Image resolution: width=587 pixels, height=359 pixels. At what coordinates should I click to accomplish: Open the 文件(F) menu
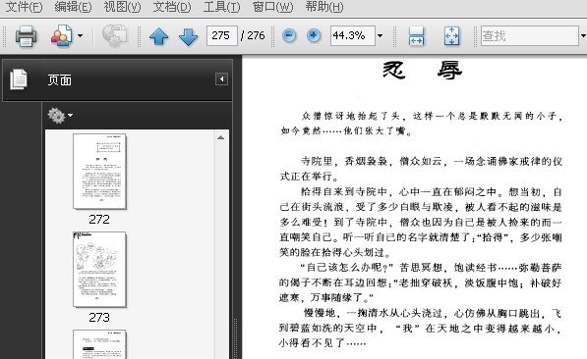[x=24, y=7]
